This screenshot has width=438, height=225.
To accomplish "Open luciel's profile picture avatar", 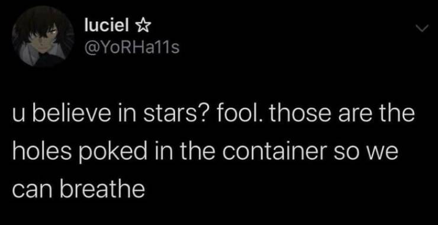I will click(43, 37).
